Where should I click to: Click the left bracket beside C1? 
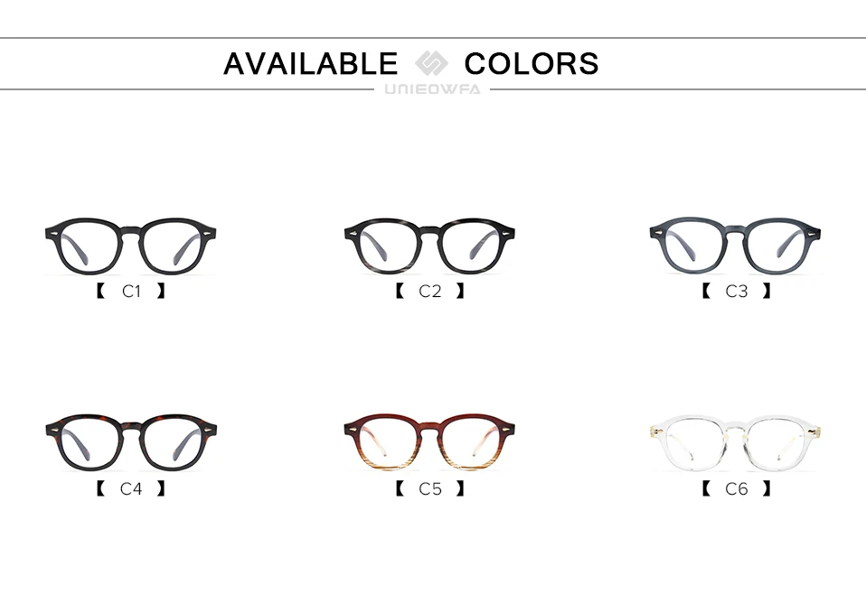[x=100, y=291]
